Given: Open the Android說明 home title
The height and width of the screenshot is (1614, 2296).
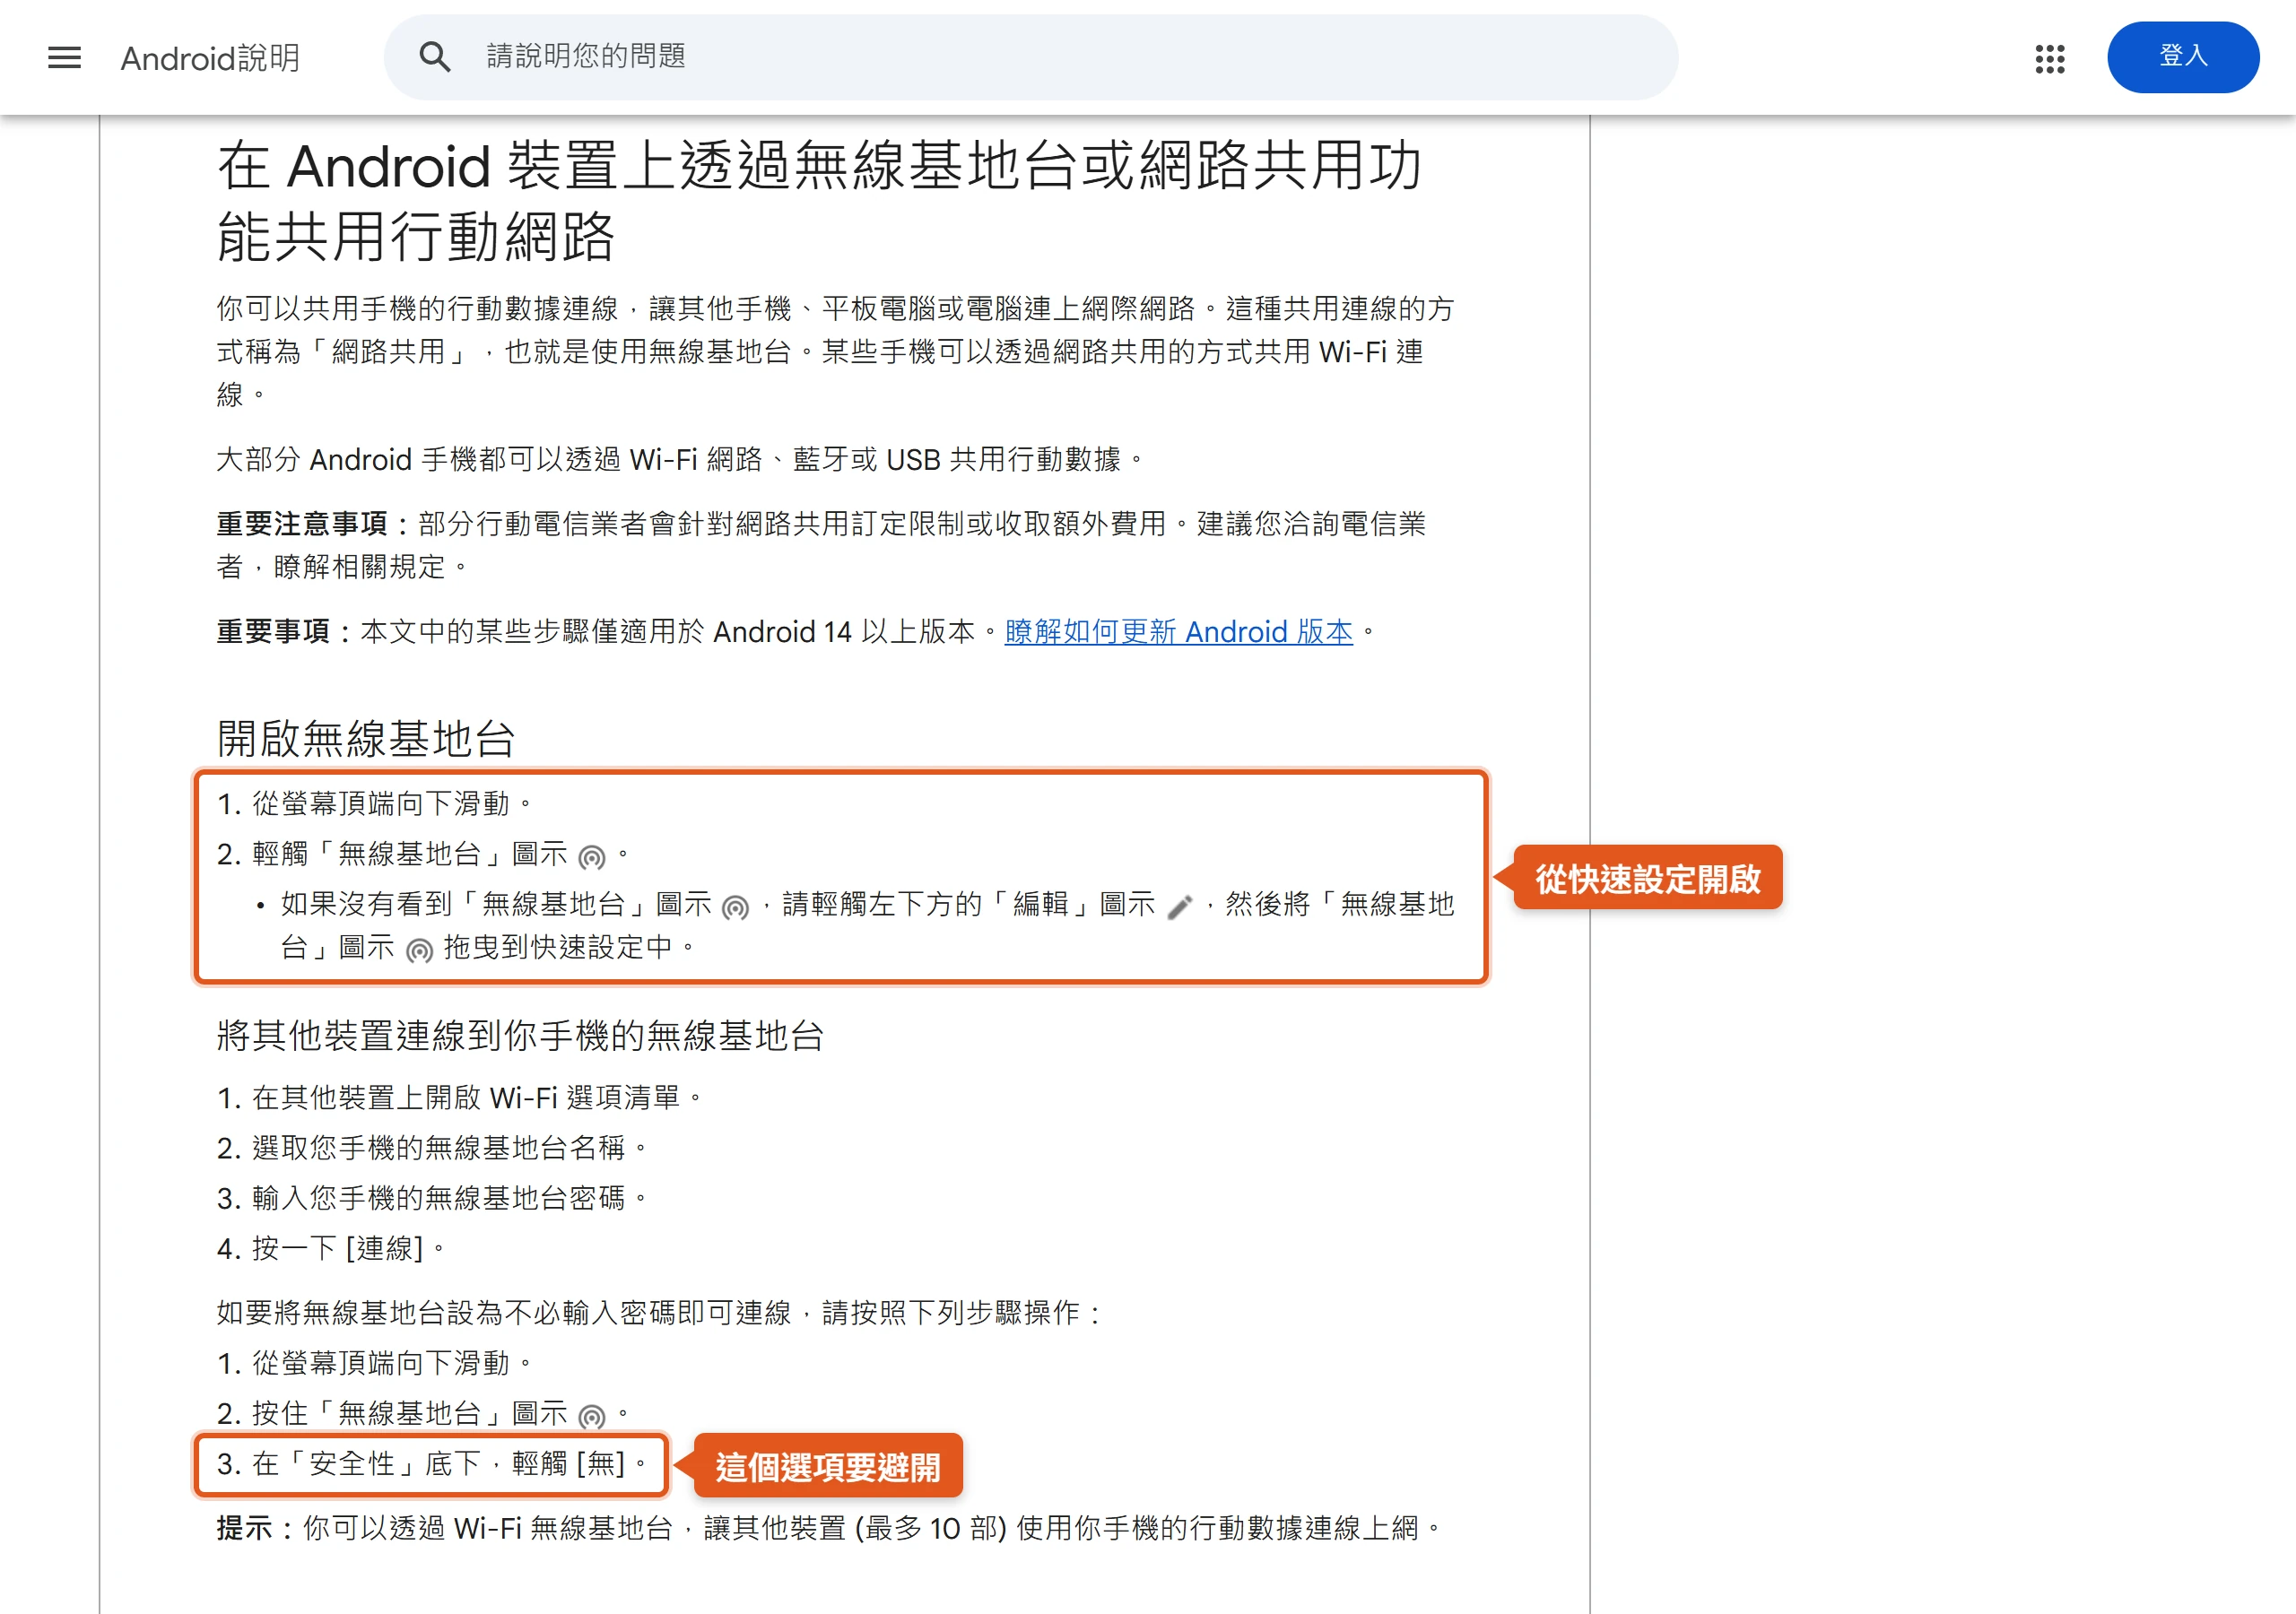Looking at the screenshot, I should point(210,58).
